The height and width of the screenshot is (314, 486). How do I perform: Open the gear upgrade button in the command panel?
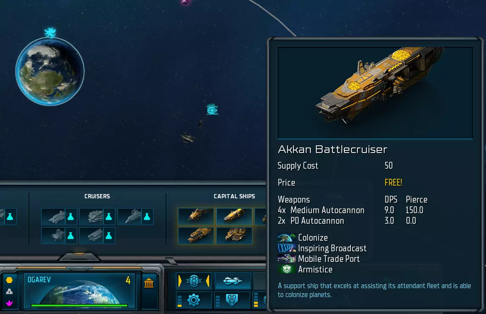(x=194, y=300)
